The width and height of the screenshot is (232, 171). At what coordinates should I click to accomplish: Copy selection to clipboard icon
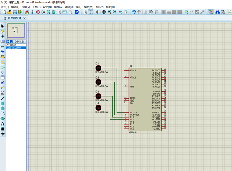pos(151,12)
